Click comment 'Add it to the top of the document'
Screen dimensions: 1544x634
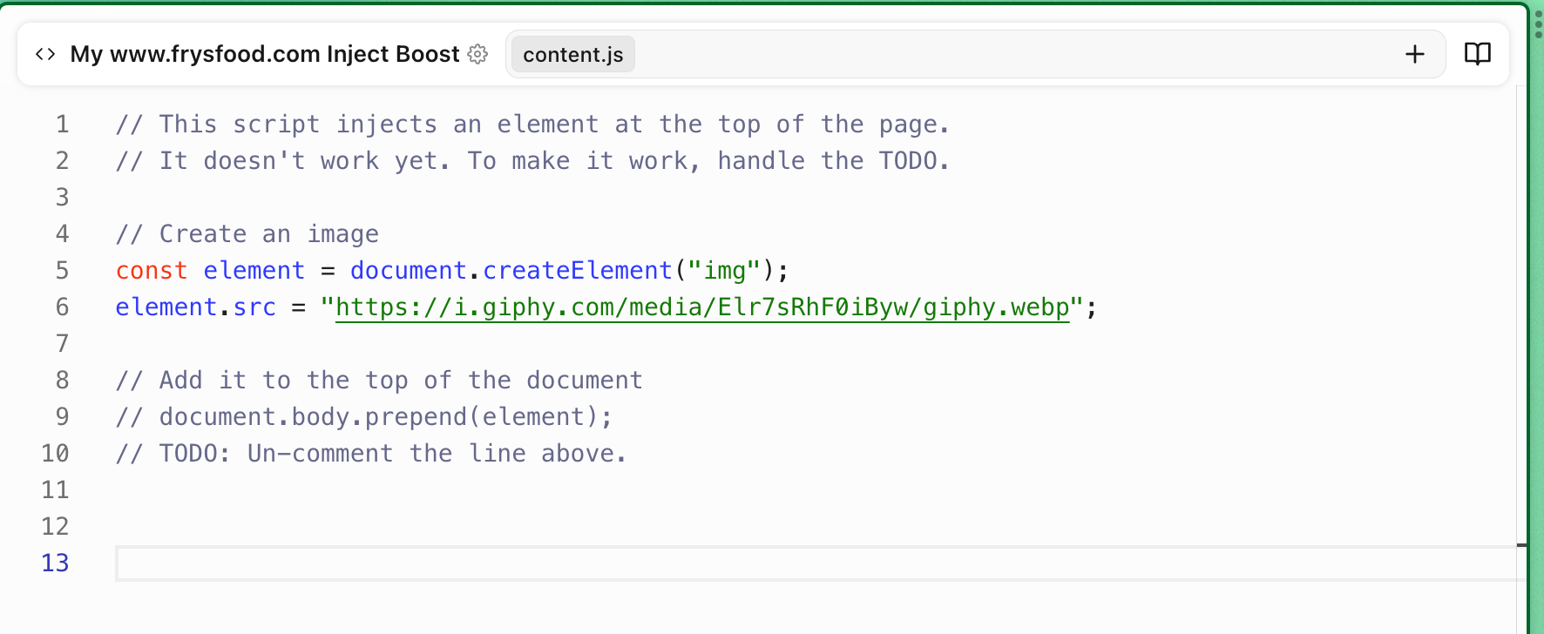coord(379,381)
